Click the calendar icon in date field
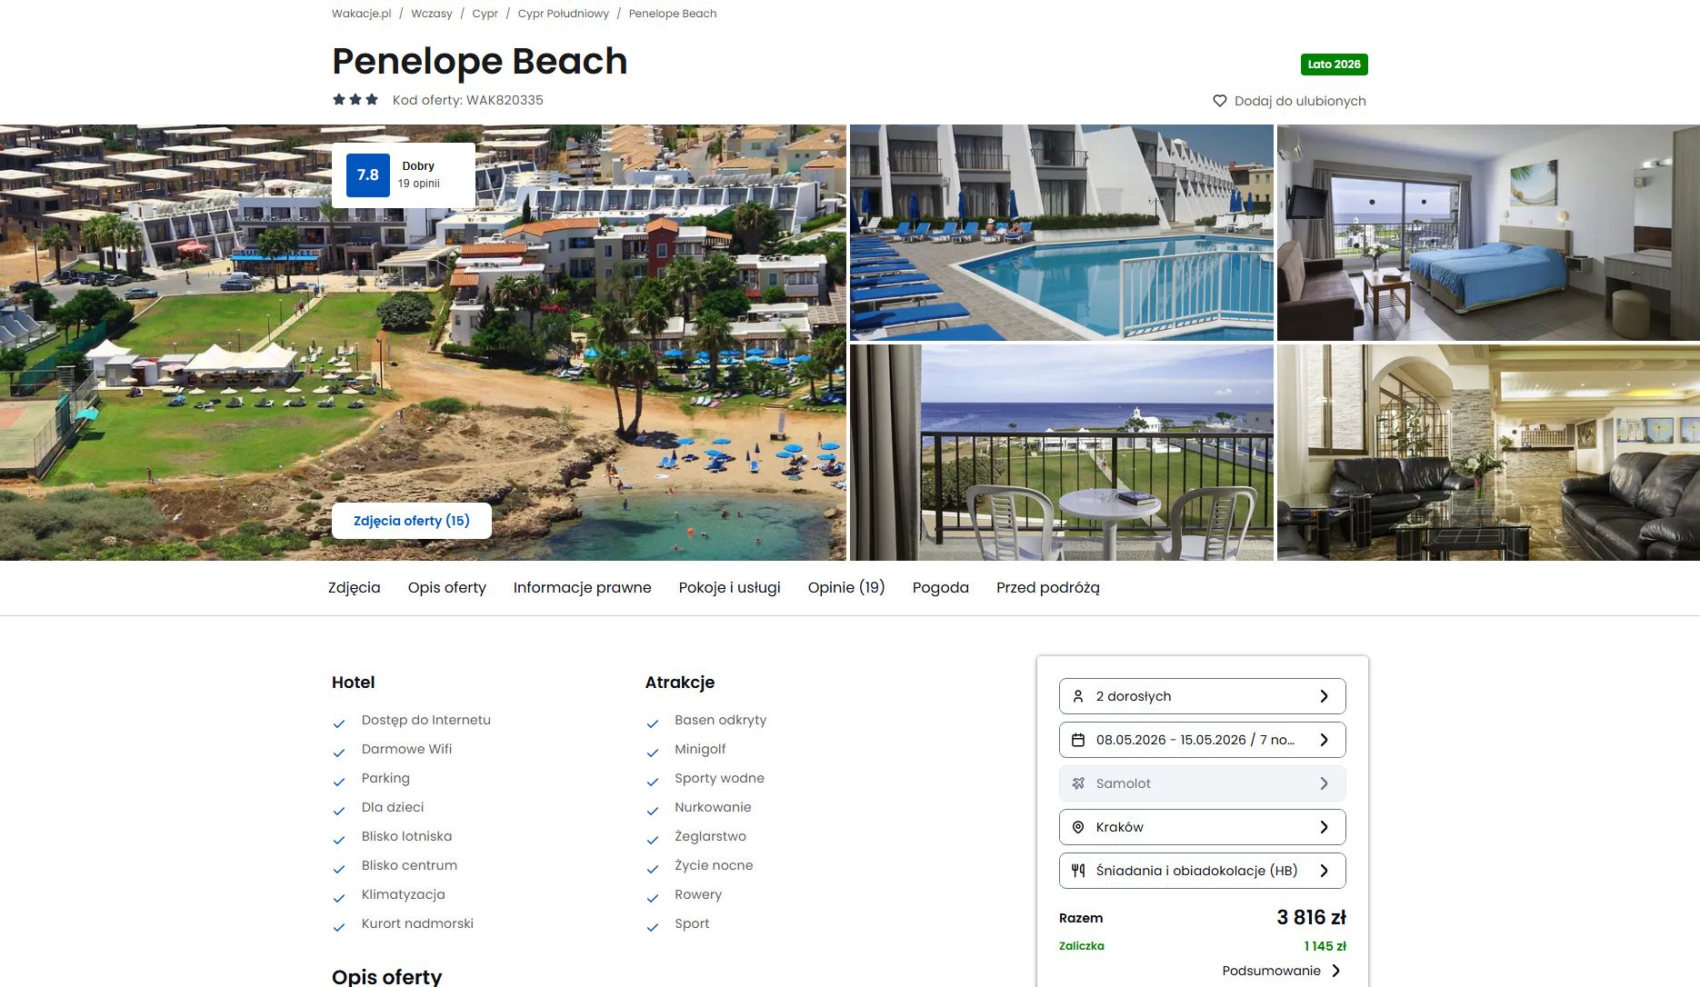1700x987 pixels. pyautogui.click(x=1078, y=740)
